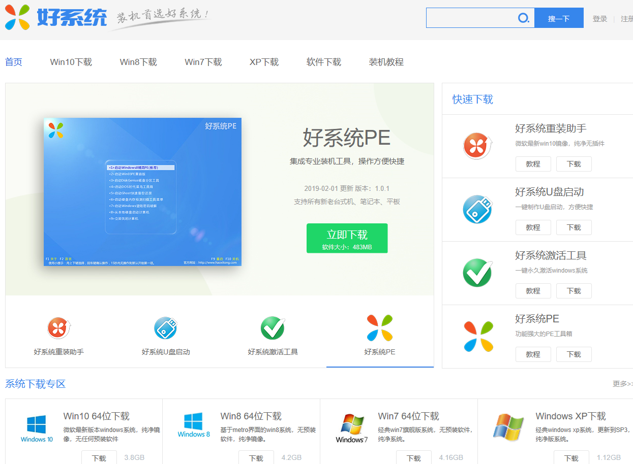Screen dimensions: 633x464
Task: Switch to 好系统U盘启动 carousel tab
Action: [x=166, y=336]
